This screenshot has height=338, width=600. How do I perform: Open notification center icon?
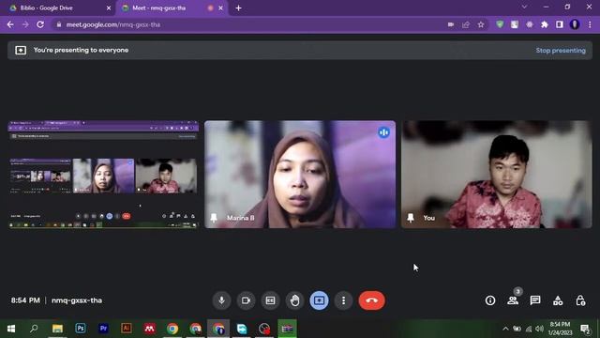[x=585, y=329]
